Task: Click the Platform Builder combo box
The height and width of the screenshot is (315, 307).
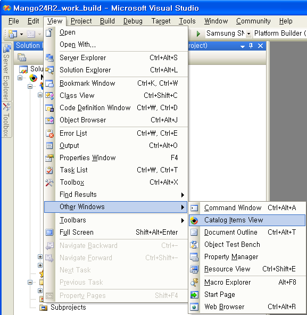Action: pos(280,34)
